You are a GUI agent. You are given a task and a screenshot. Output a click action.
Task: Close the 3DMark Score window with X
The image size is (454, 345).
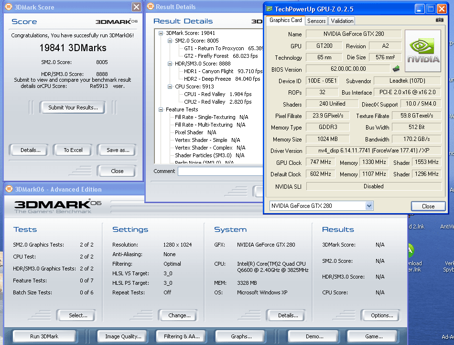(136, 7)
